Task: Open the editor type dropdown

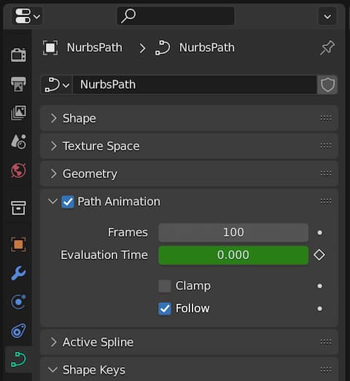Action: [x=27, y=16]
